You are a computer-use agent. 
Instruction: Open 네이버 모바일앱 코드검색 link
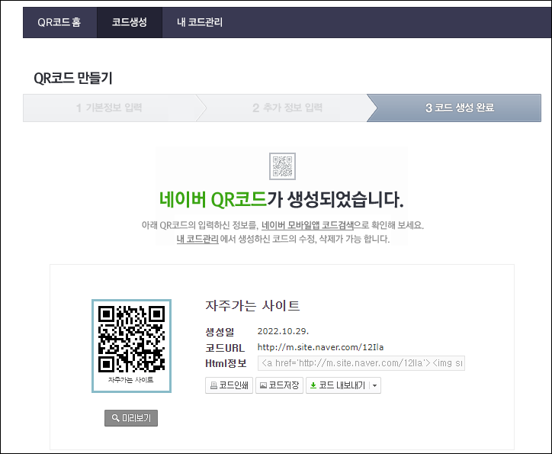[307, 225]
